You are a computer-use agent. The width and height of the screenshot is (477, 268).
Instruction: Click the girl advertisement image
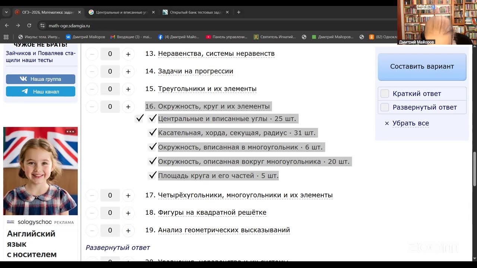coord(41,171)
